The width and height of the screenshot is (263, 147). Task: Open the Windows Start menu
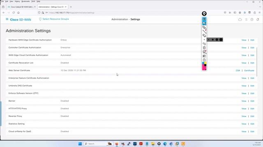tap(80, 144)
